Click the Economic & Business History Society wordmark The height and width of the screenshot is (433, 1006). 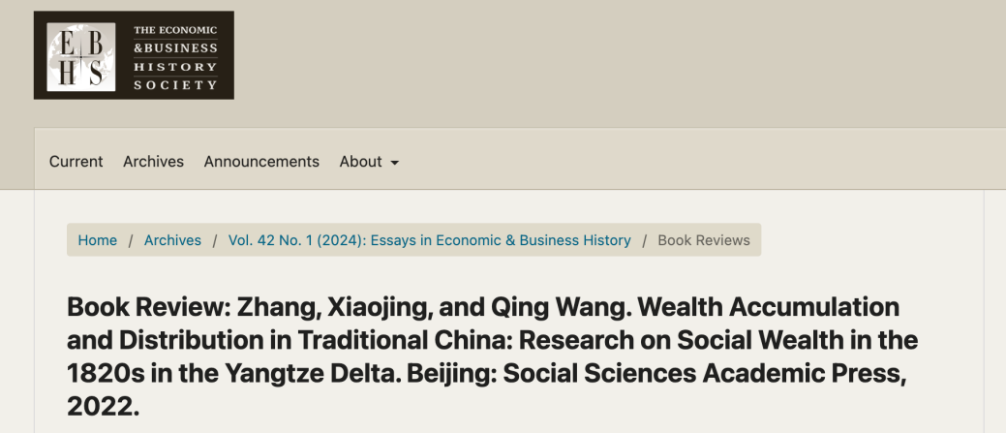pyautogui.click(x=174, y=56)
